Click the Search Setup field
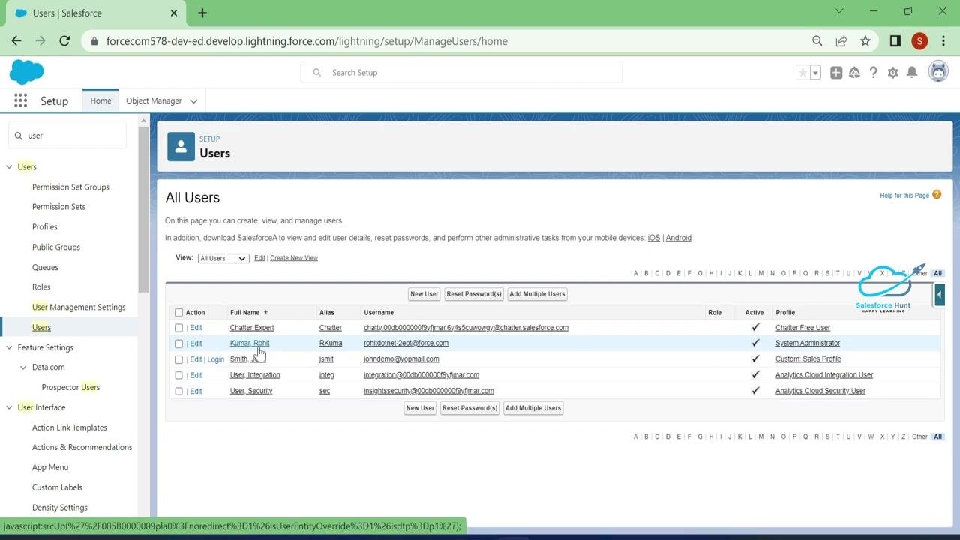The height and width of the screenshot is (540, 960). 461,73
